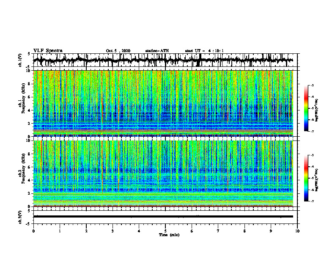Click tick label "3" on the Time axis

[x=113, y=231]
